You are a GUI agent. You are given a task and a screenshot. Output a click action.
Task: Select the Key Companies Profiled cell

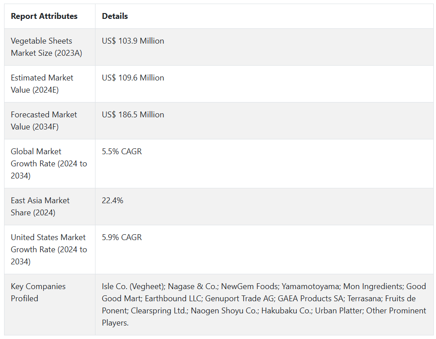tap(38, 292)
